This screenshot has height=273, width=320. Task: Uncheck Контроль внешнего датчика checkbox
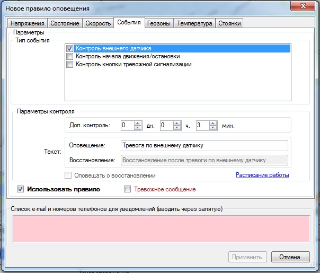[x=69, y=48]
